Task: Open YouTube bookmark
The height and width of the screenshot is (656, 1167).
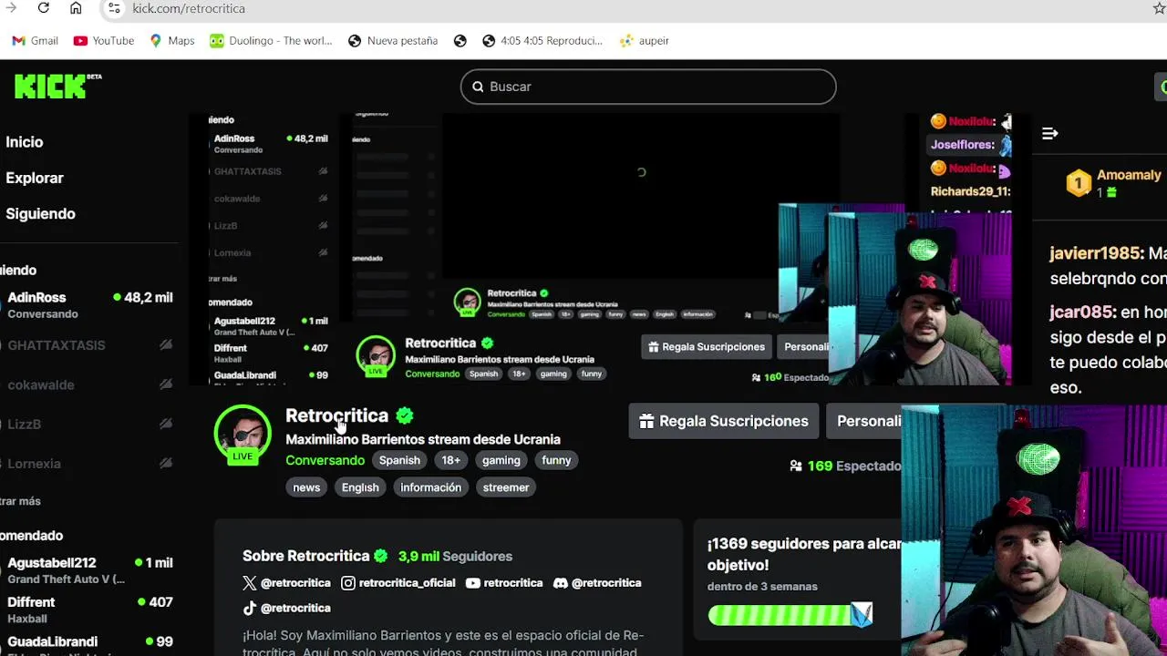Action: 104,41
